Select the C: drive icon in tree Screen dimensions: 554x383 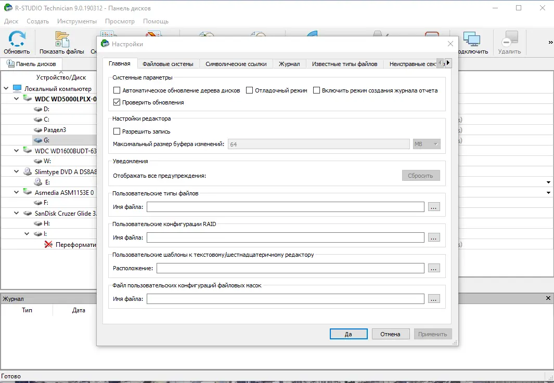tap(38, 120)
